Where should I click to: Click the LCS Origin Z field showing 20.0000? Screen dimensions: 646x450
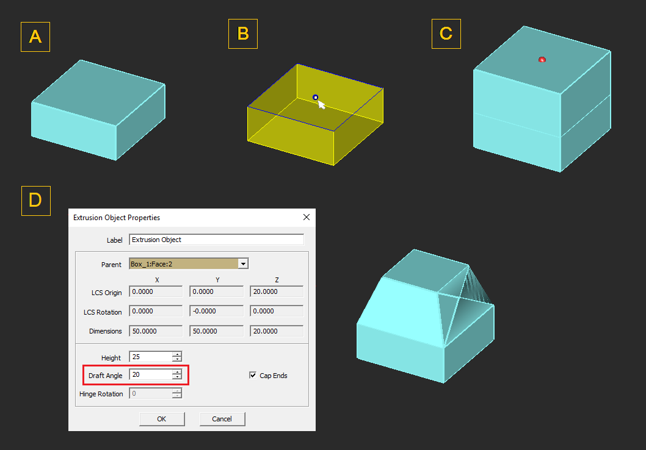click(x=276, y=291)
